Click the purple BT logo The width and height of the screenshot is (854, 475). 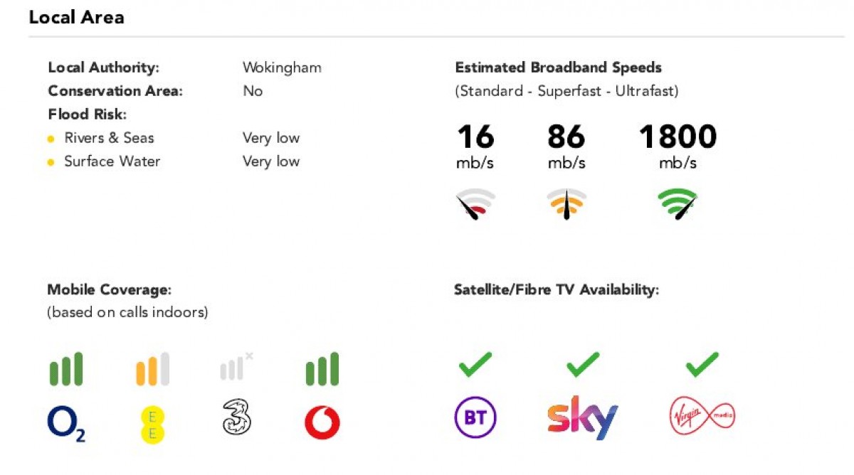[475, 417]
